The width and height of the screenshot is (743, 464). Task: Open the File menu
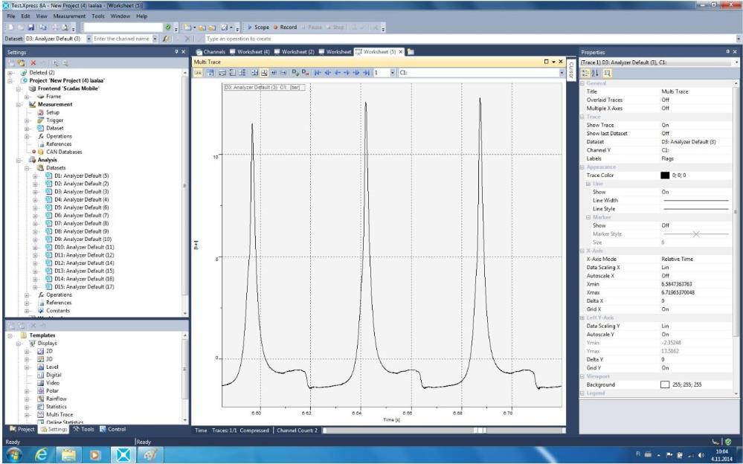coord(11,16)
